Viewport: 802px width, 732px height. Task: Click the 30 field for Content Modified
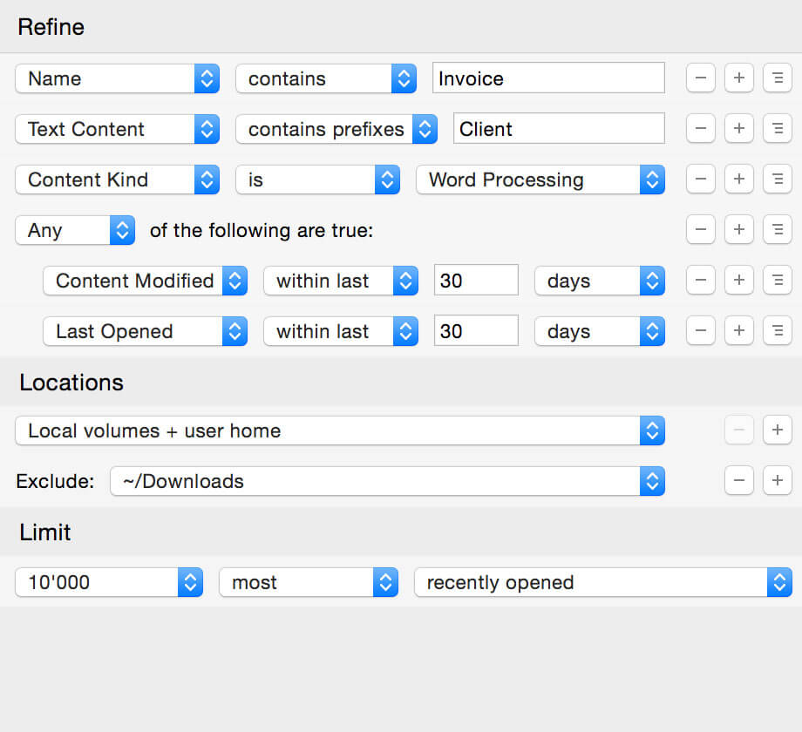476,281
